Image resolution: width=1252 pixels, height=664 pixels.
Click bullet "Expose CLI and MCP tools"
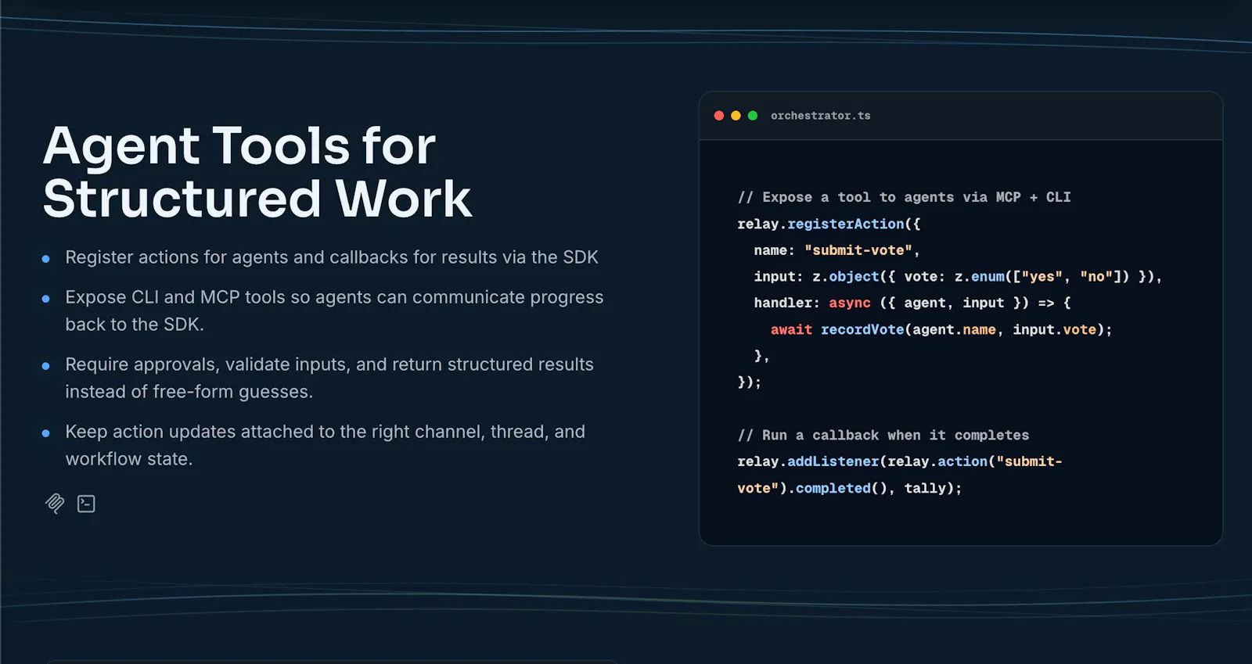pyautogui.click(x=334, y=310)
